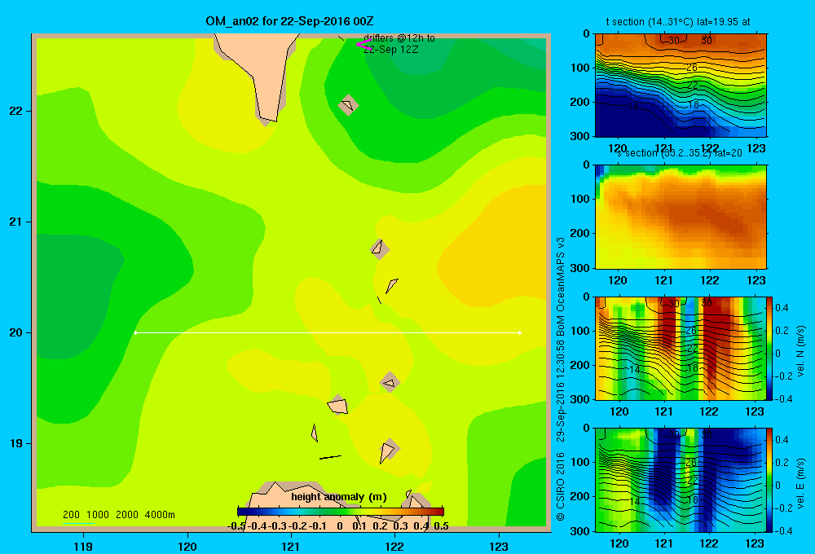
Task: Click the 's section (33.2..35.2)' title
Action: point(663,153)
